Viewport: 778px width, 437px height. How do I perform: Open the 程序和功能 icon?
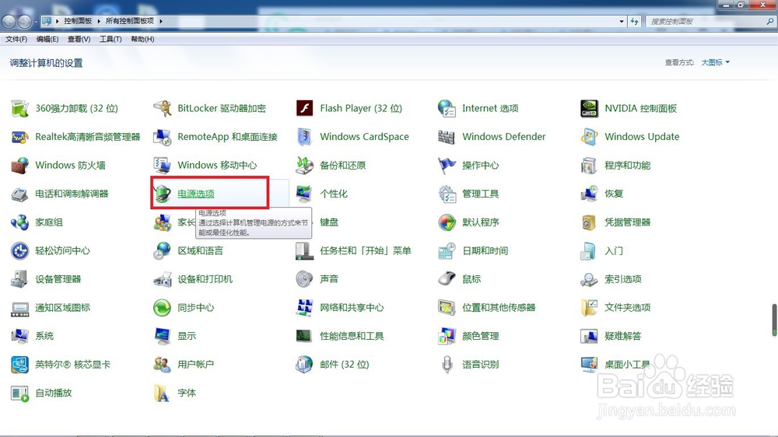point(589,165)
